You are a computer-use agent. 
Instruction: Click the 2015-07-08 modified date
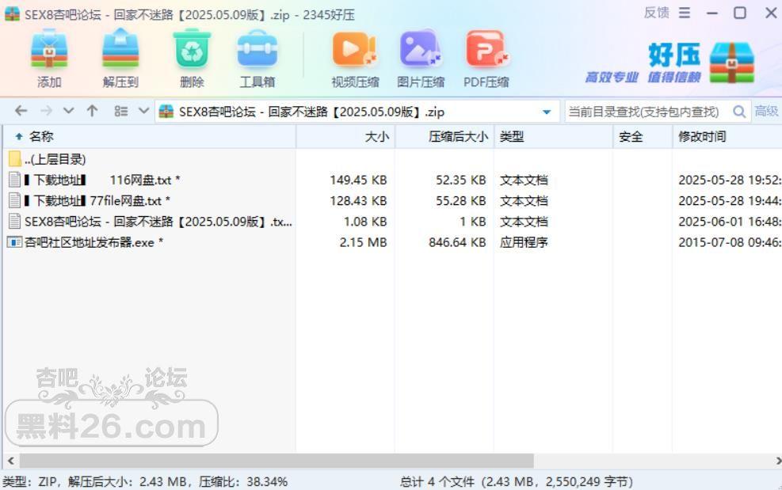[731, 243]
